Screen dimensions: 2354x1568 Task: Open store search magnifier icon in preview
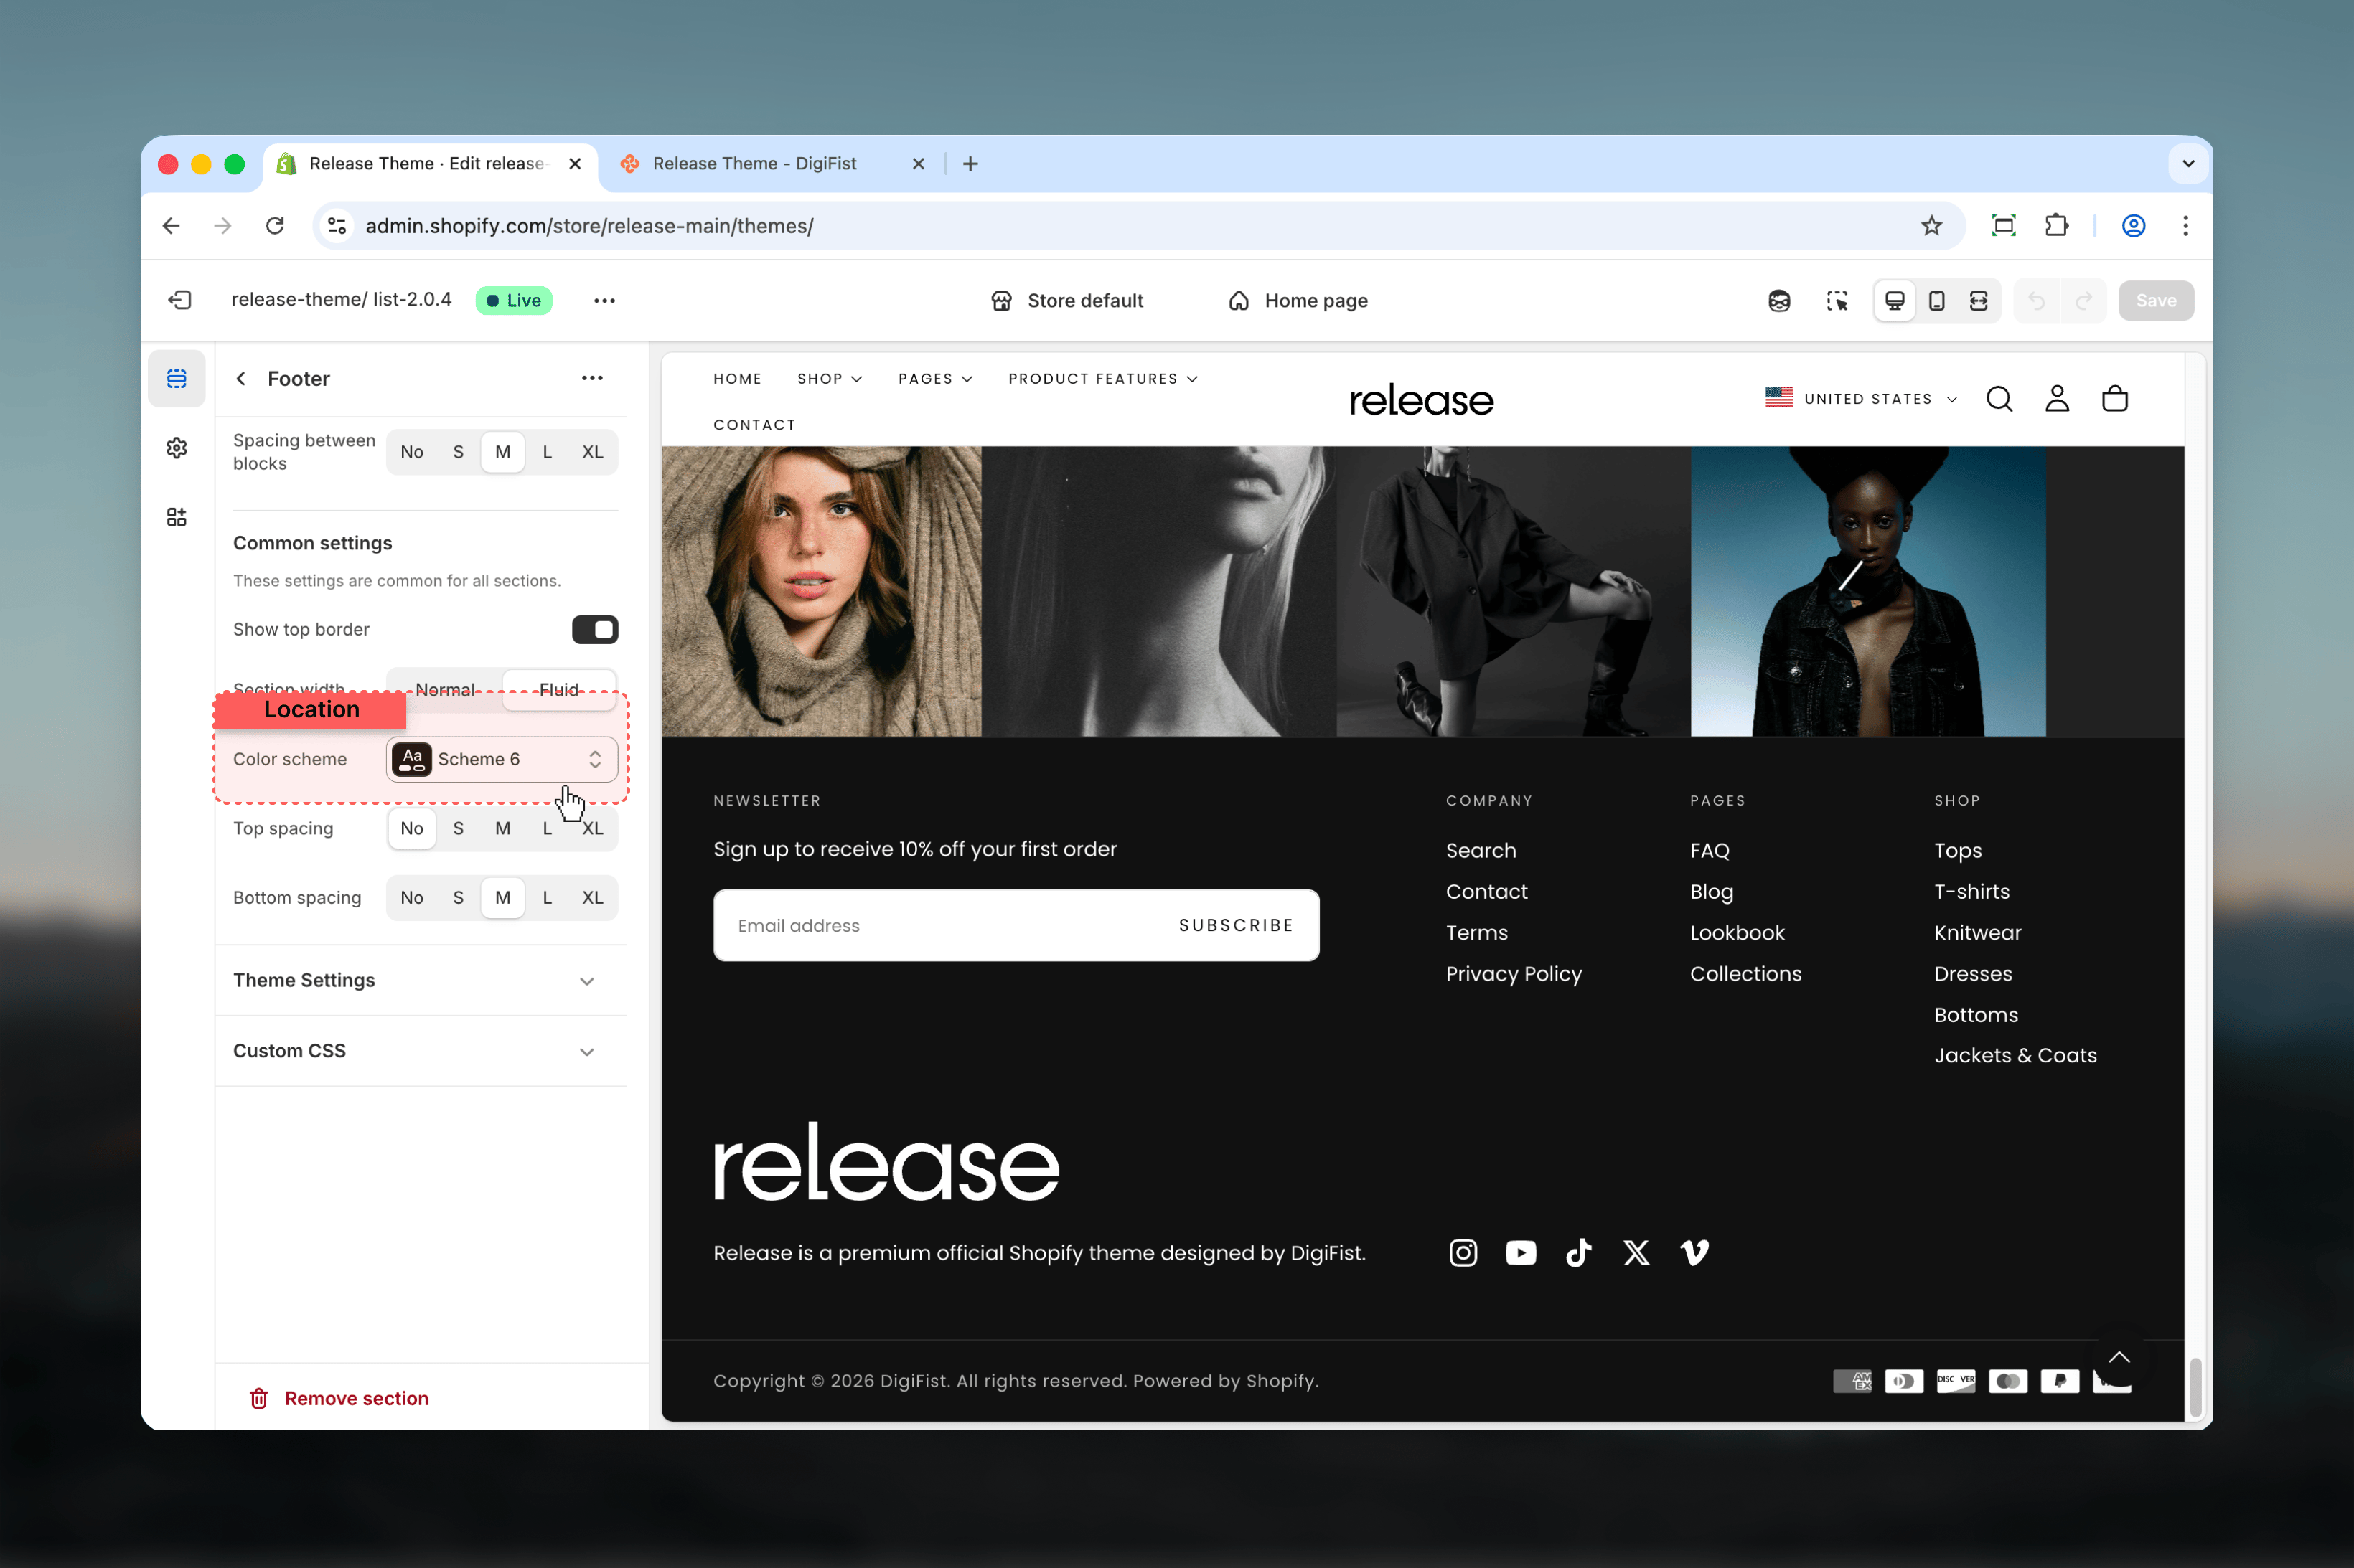click(1999, 399)
